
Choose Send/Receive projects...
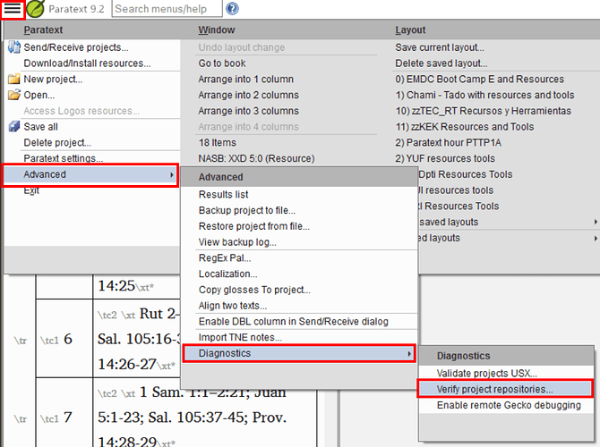(76, 47)
